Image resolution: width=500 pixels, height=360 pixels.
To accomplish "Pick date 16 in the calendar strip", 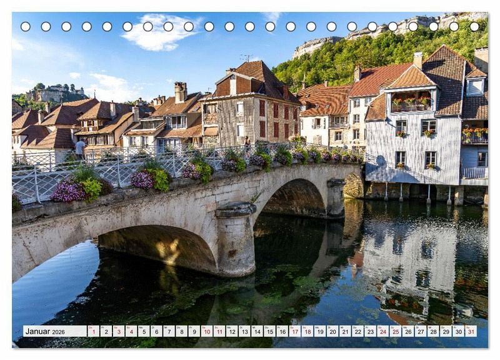I will coord(282,331).
